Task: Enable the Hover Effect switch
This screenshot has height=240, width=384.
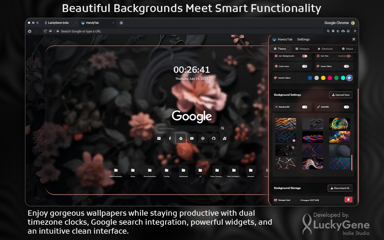Action: click(346, 66)
